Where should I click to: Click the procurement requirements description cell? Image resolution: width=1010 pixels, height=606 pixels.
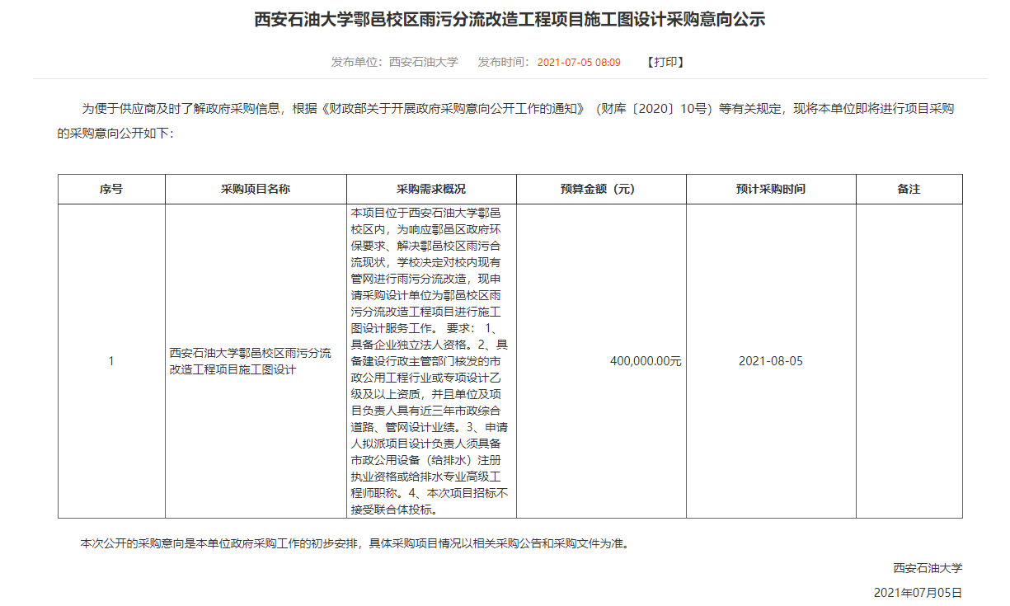(x=431, y=361)
